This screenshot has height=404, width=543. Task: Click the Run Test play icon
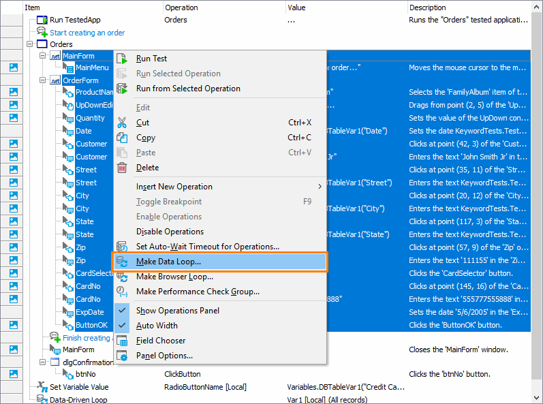(123, 59)
